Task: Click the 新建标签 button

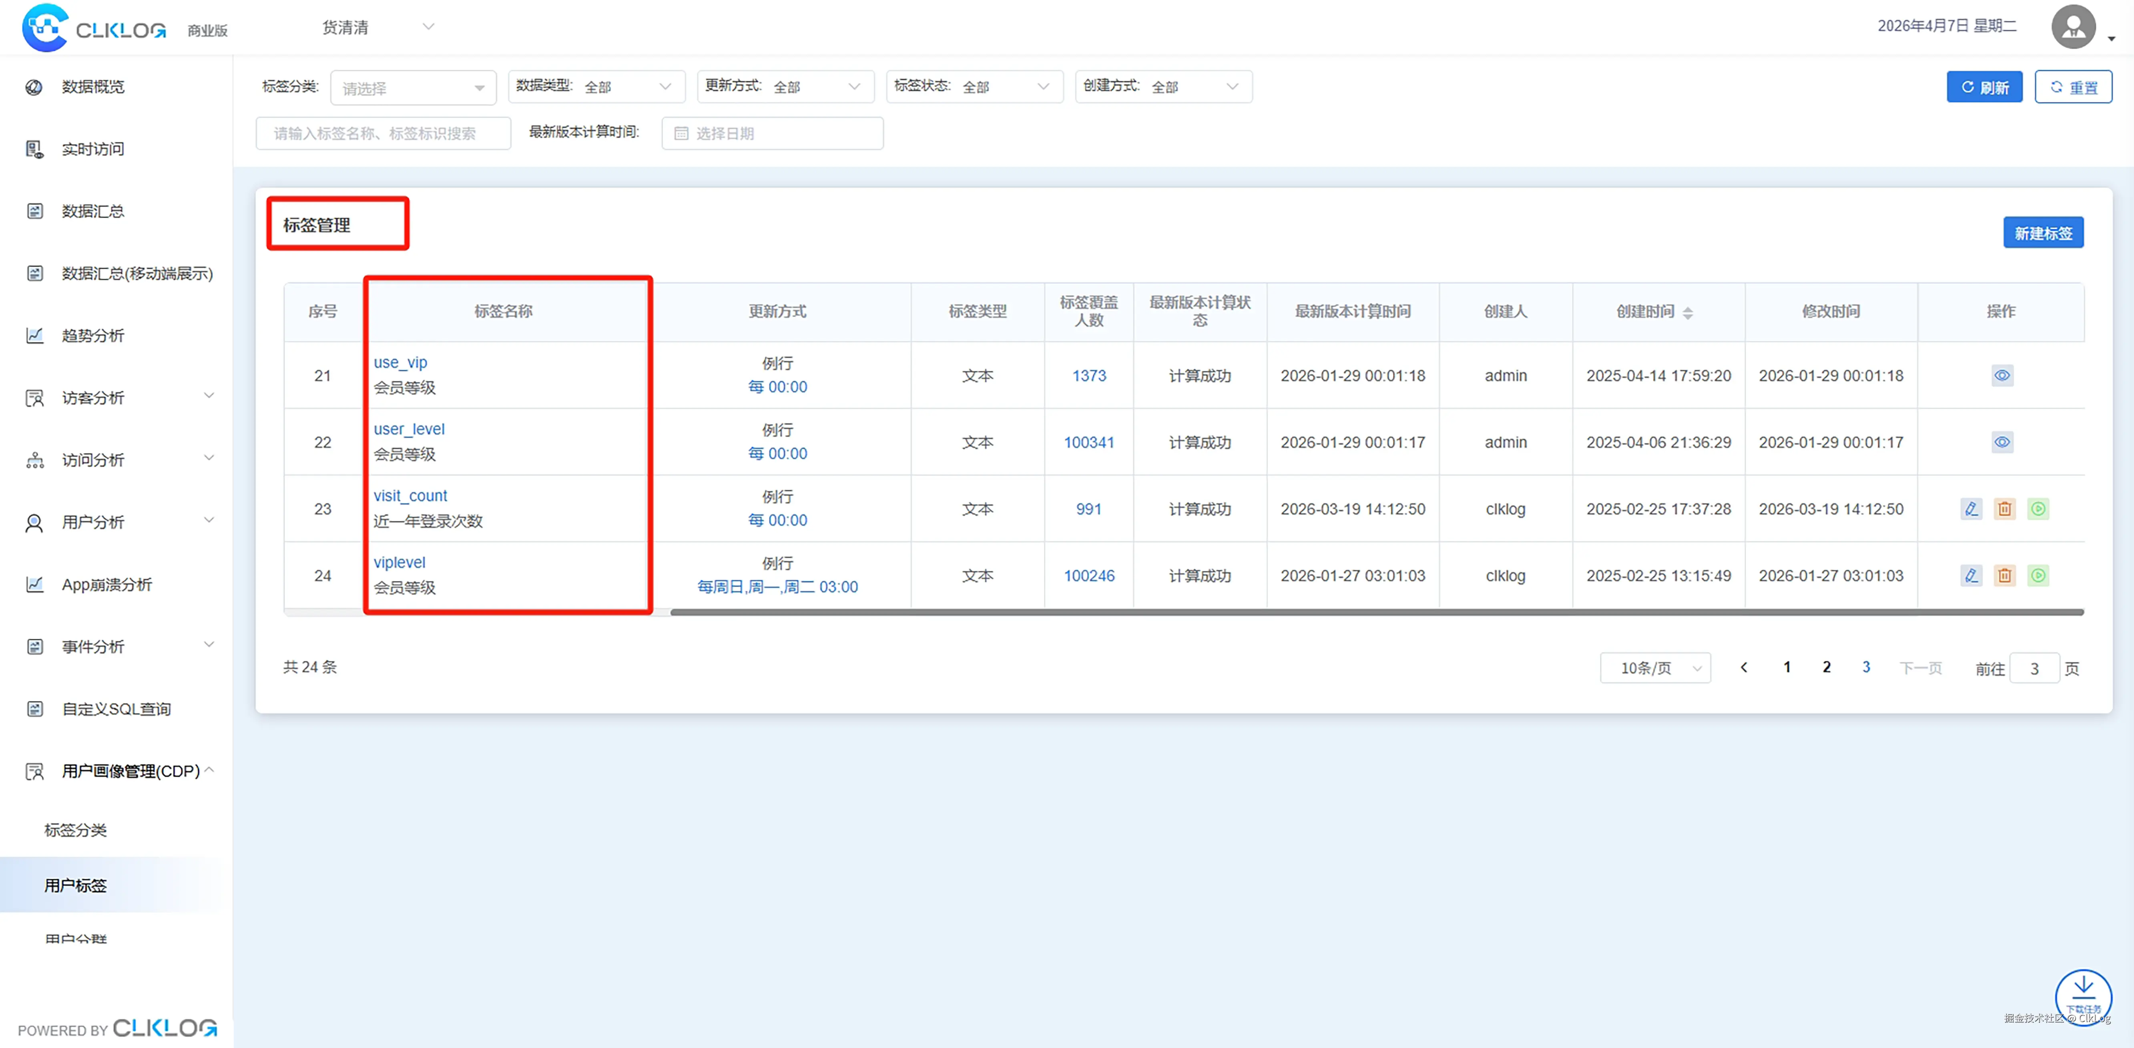Action: tap(2042, 234)
